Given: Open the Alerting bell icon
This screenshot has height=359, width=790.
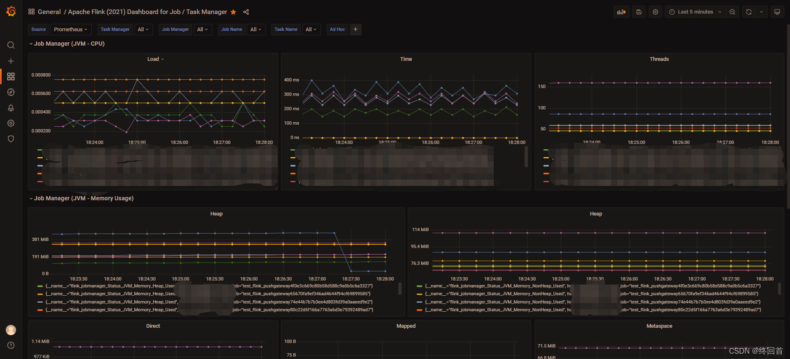Looking at the screenshot, I should pyautogui.click(x=11, y=108).
